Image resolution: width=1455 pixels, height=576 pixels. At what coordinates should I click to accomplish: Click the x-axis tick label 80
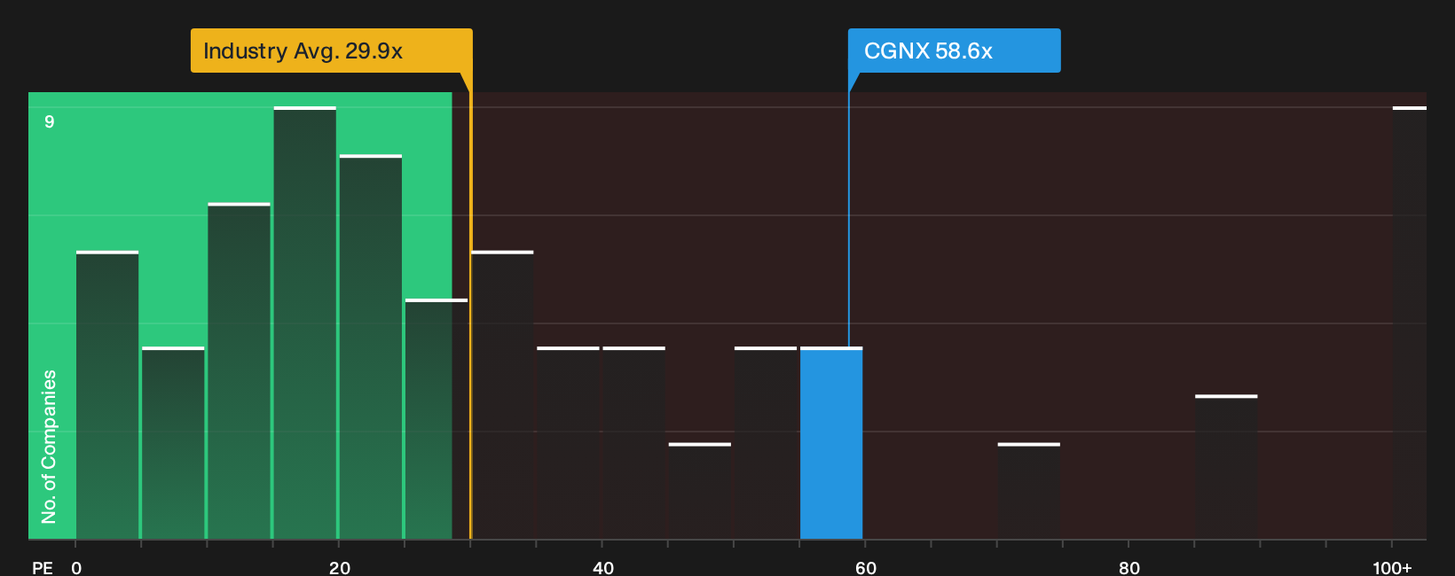click(1129, 567)
